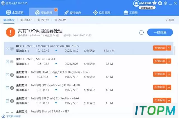The height and width of the screenshot is (119, 179).
Task: Uncheck LPC Controller (H510) checkbox
Action: click(8, 88)
